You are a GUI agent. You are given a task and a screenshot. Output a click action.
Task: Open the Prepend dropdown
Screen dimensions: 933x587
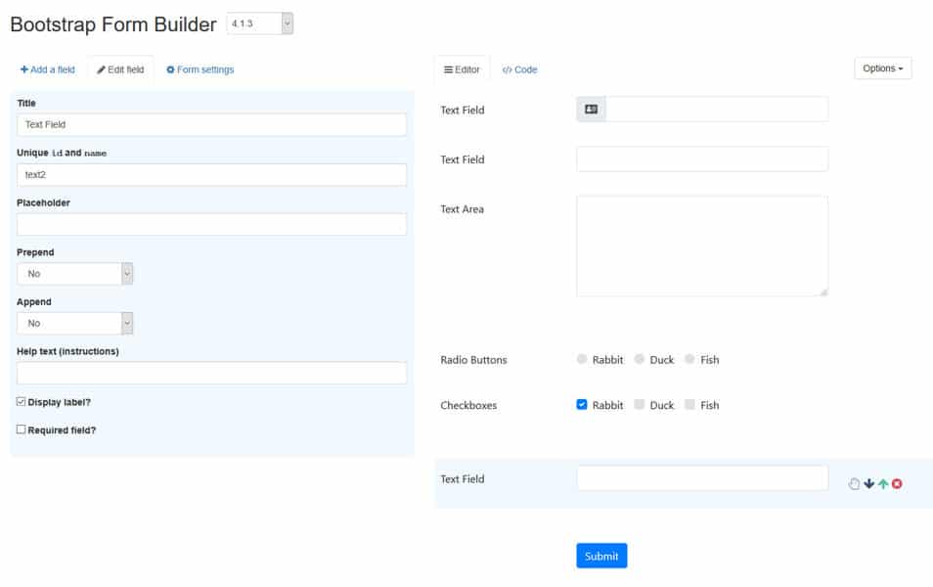pyautogui.click(x=75, y=273)
